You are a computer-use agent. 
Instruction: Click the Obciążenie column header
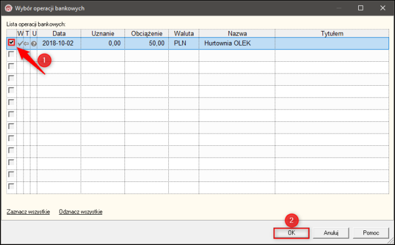click(147, 33)
